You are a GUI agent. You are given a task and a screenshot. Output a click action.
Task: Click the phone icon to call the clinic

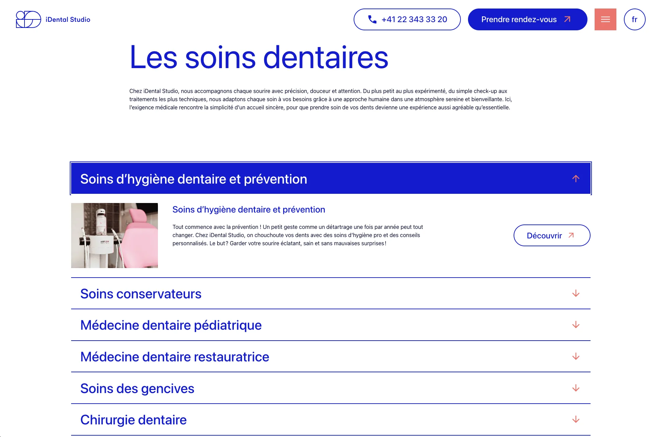tap(372, 19)
